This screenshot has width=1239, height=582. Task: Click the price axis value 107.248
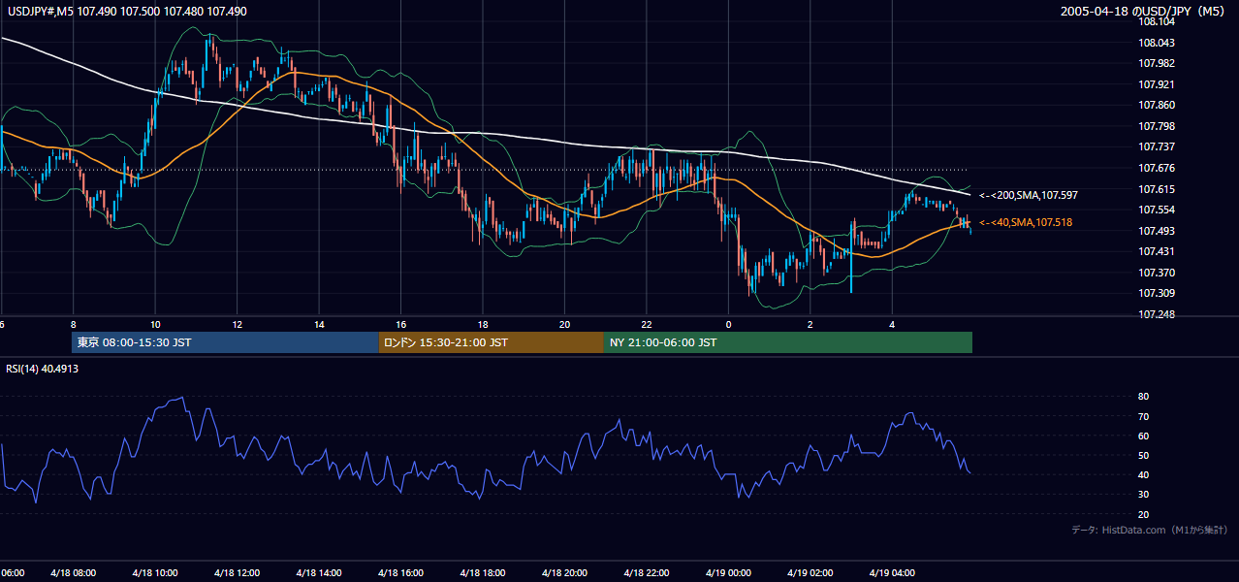tap(1157, 314)
